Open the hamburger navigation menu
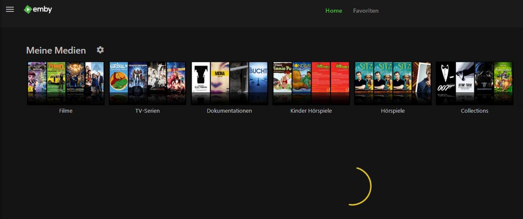 pos(10,9)
